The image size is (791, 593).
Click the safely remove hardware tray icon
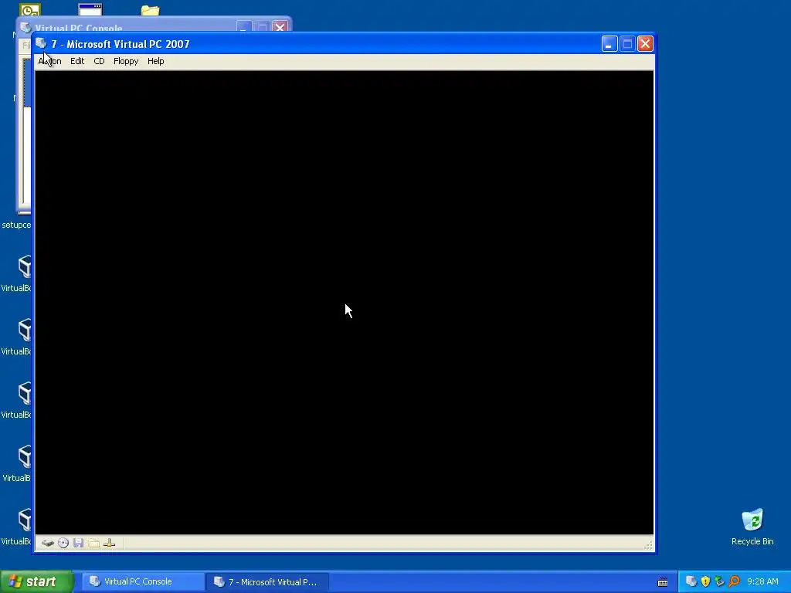coord(719,581)
